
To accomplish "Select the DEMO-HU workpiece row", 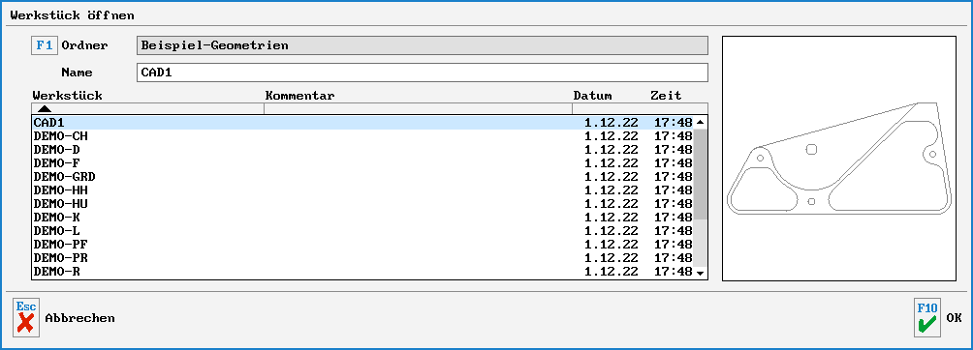I will point(363,204).
